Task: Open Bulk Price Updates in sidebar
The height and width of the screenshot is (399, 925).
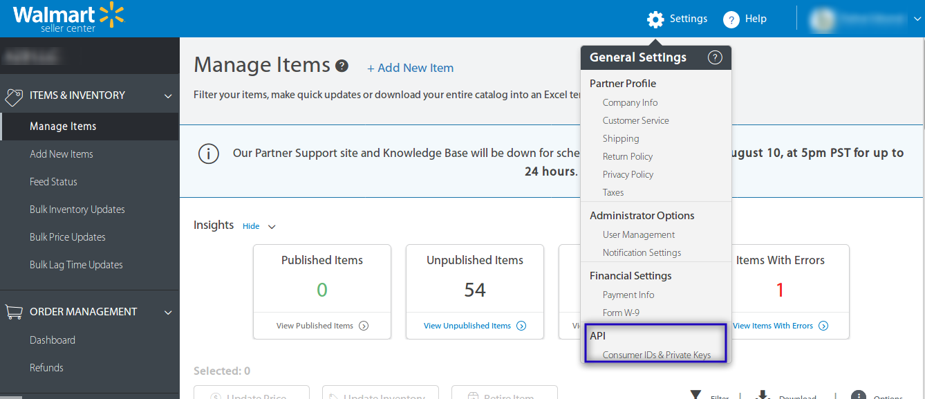Action: (67, 237)
